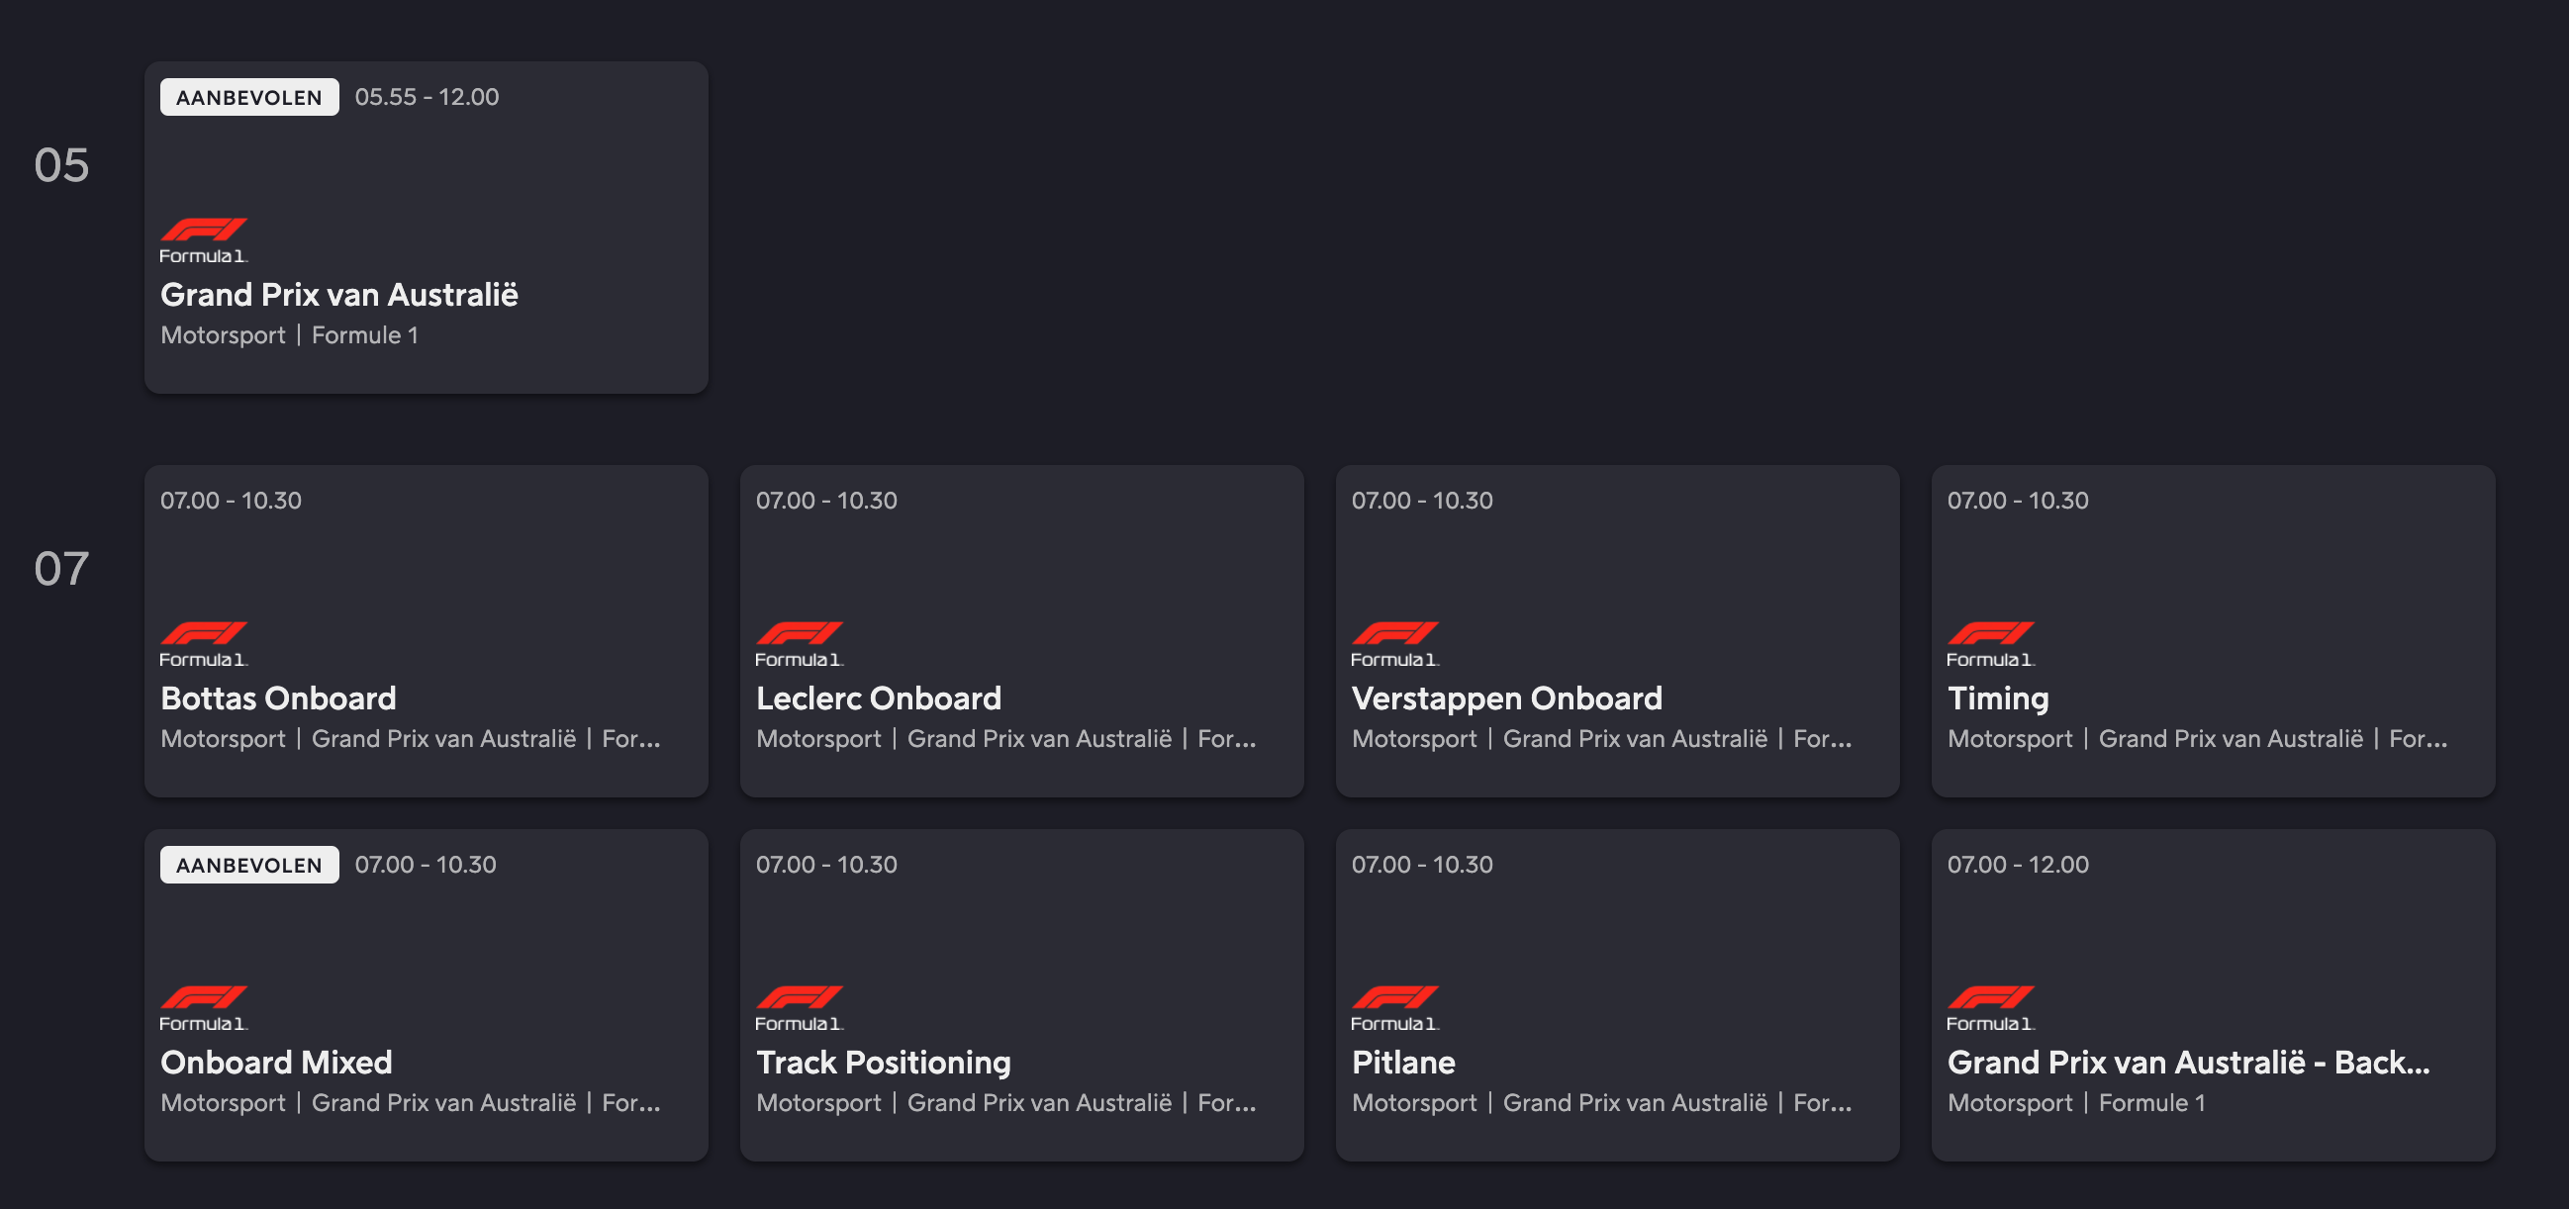Open the Pitlane stream title
2569x1209 pixels.
pyautogui.click(x=1402, y=1062)
